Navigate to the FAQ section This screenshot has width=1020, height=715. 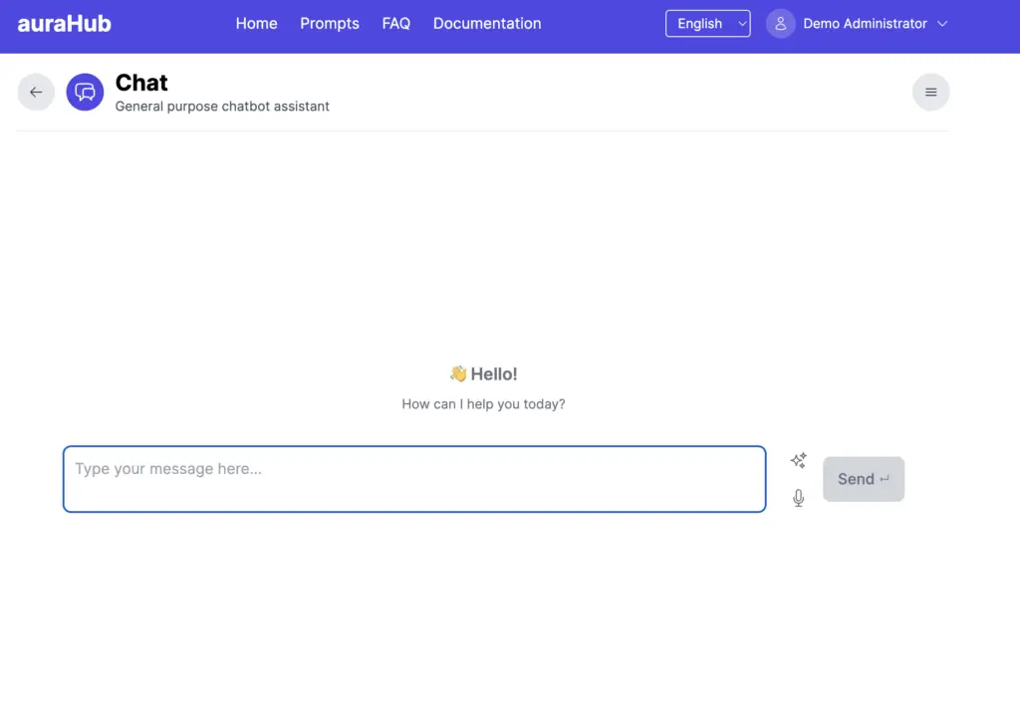tap(395, 23)
